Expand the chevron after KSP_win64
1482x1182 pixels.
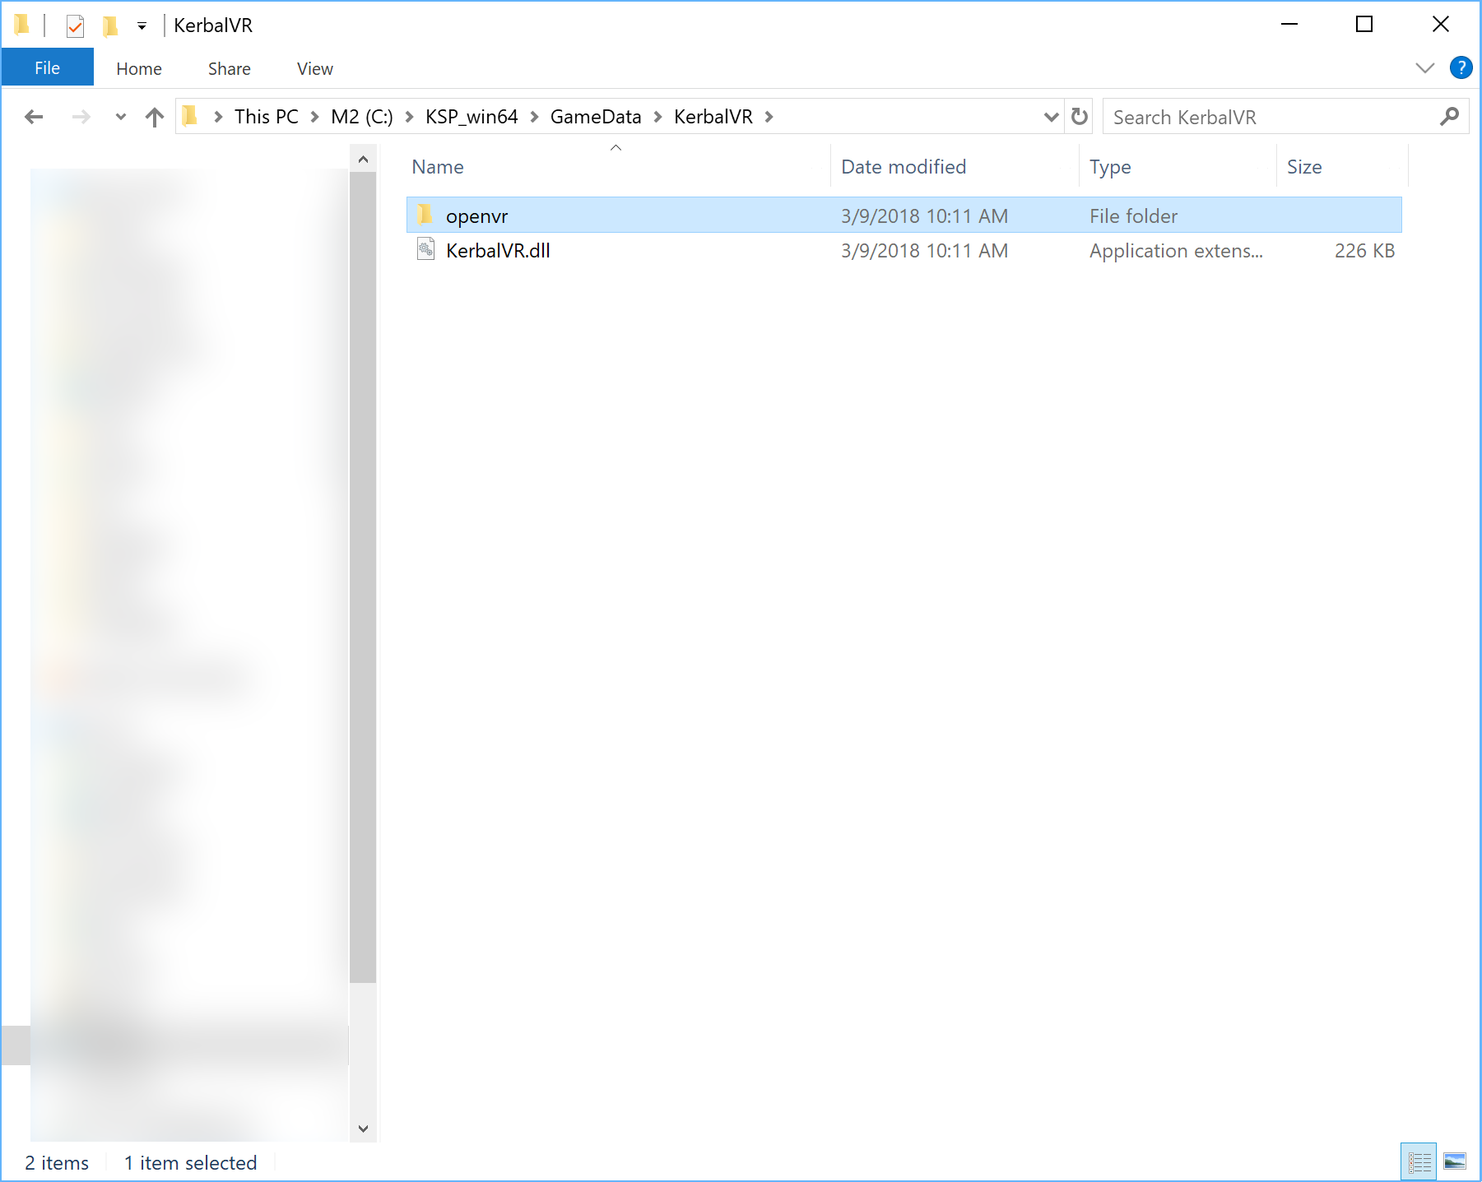tap(534, 117)
